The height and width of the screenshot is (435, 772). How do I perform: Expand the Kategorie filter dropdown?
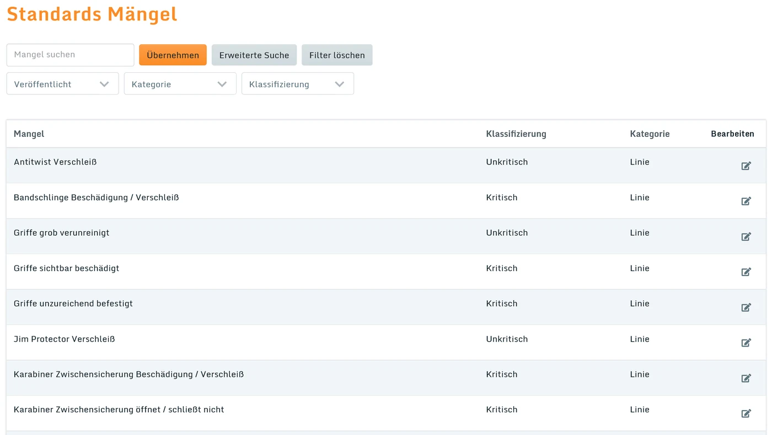[x=180, y=84]
